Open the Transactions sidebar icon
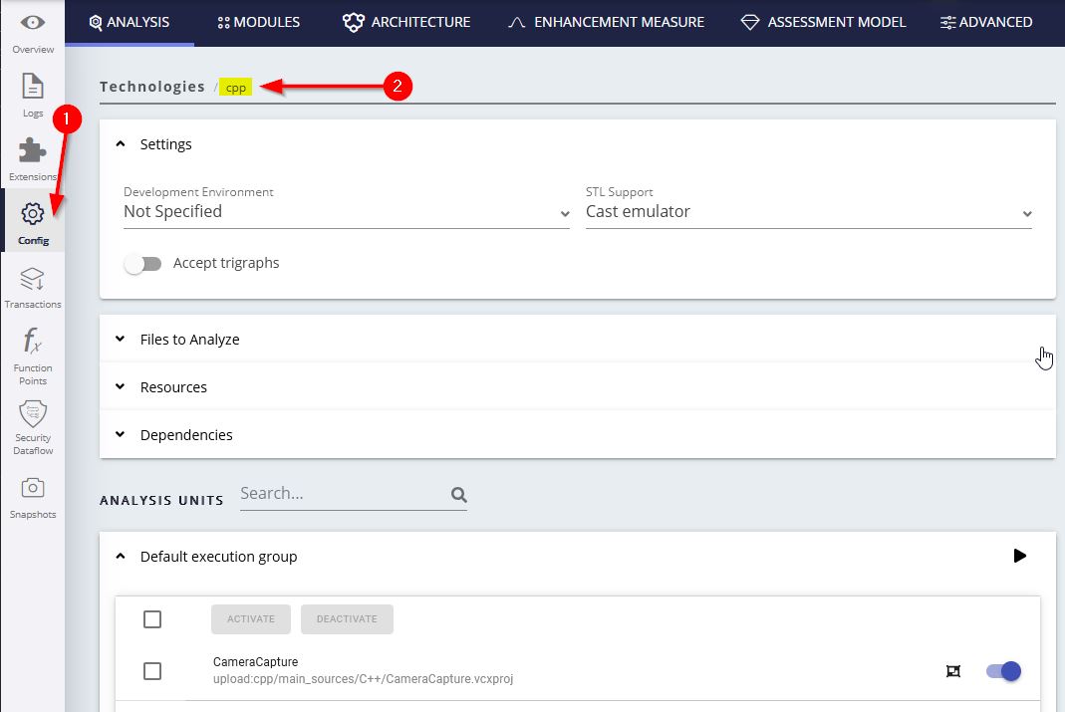 33,279
